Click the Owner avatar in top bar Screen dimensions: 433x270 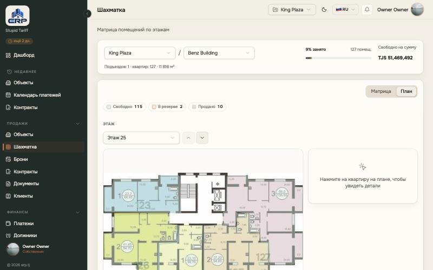417,9
